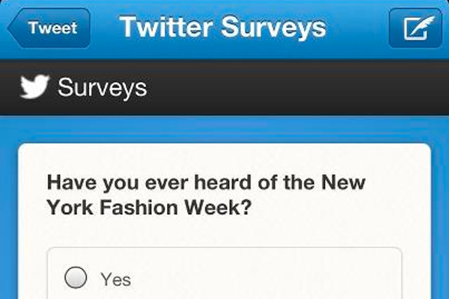
Task: Click the blue area above the card
Action: pyautogui.click(x=224, y=129)
